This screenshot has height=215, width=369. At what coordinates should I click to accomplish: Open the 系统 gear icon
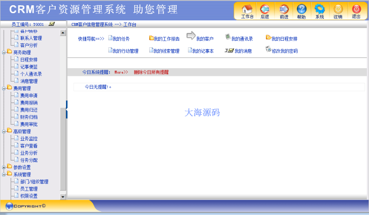tap(319, 9)
